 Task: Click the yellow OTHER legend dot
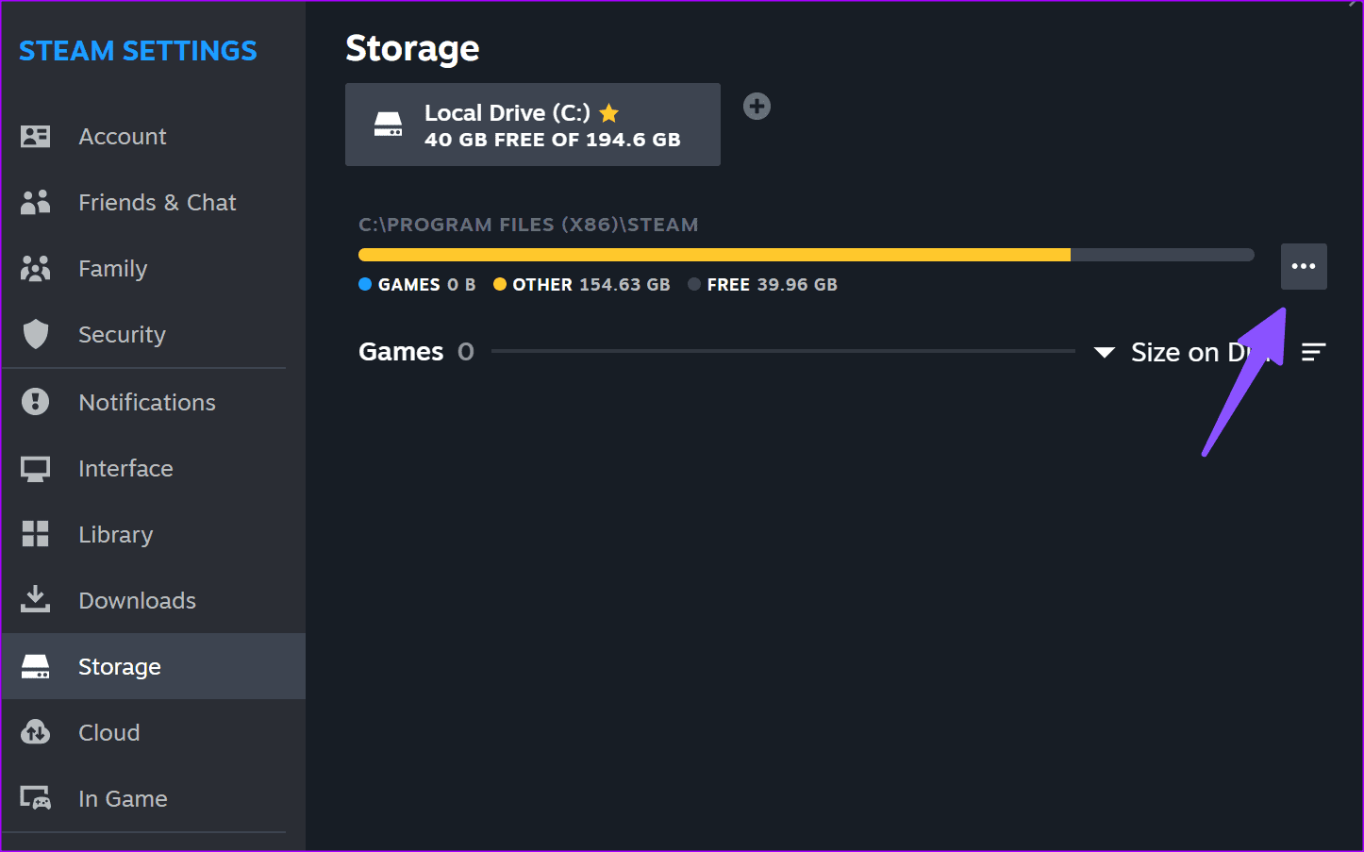(x=500, y=284)
